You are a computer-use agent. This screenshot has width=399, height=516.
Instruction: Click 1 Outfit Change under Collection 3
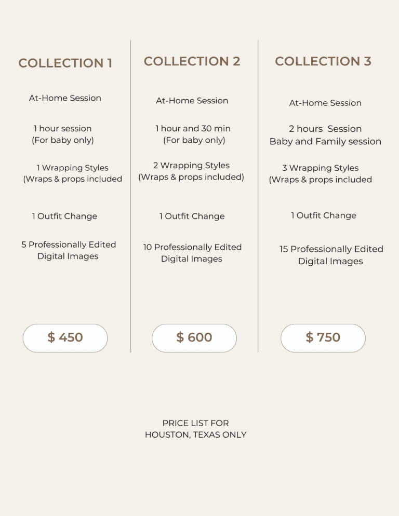pyautogui.click(x=323, y=215)
